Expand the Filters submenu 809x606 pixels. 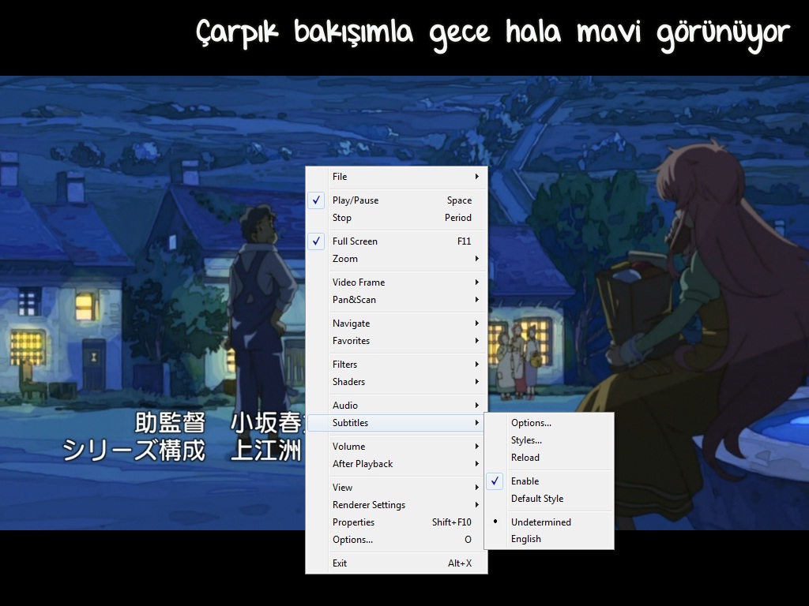coord(397,365)
